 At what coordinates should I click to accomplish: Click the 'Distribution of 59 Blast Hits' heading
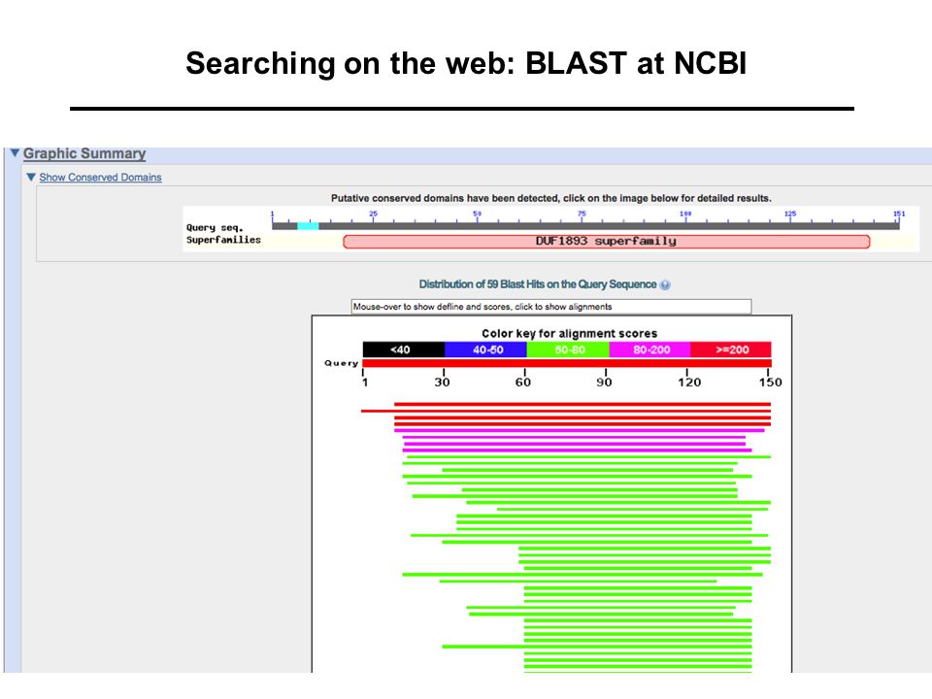[537, 284]
